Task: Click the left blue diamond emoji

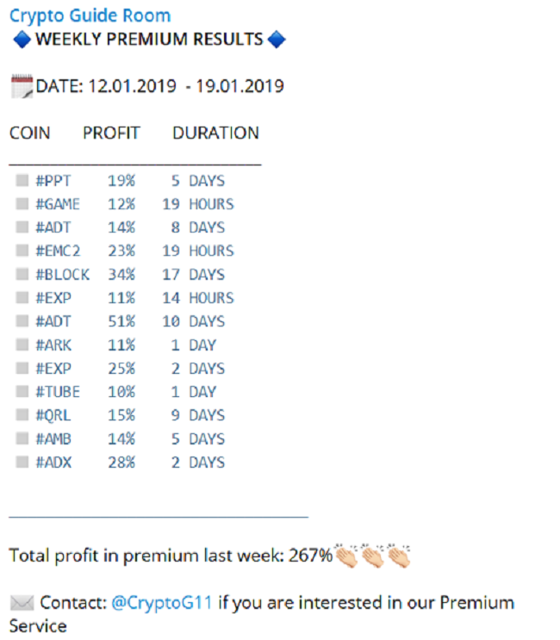Action: point(22,40)
